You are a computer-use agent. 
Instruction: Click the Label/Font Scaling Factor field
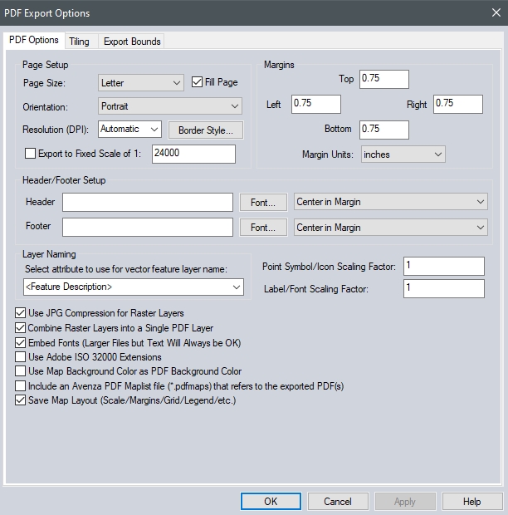pyautogui.click(x=443, y=288)
